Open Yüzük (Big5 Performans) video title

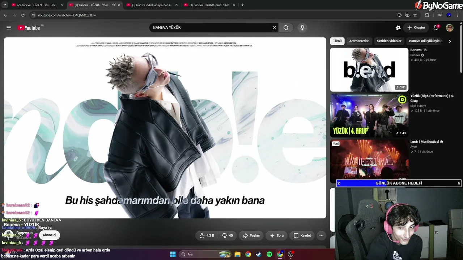[x=432, y=98]
